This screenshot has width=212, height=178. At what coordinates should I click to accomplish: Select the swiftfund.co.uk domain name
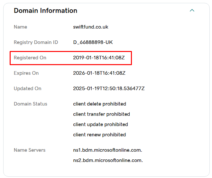pos(91,27)
